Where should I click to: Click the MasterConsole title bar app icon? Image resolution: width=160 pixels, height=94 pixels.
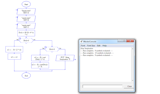pos(81,42)
